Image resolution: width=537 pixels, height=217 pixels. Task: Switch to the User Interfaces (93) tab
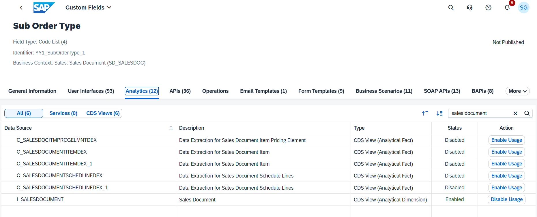[91, 91]
